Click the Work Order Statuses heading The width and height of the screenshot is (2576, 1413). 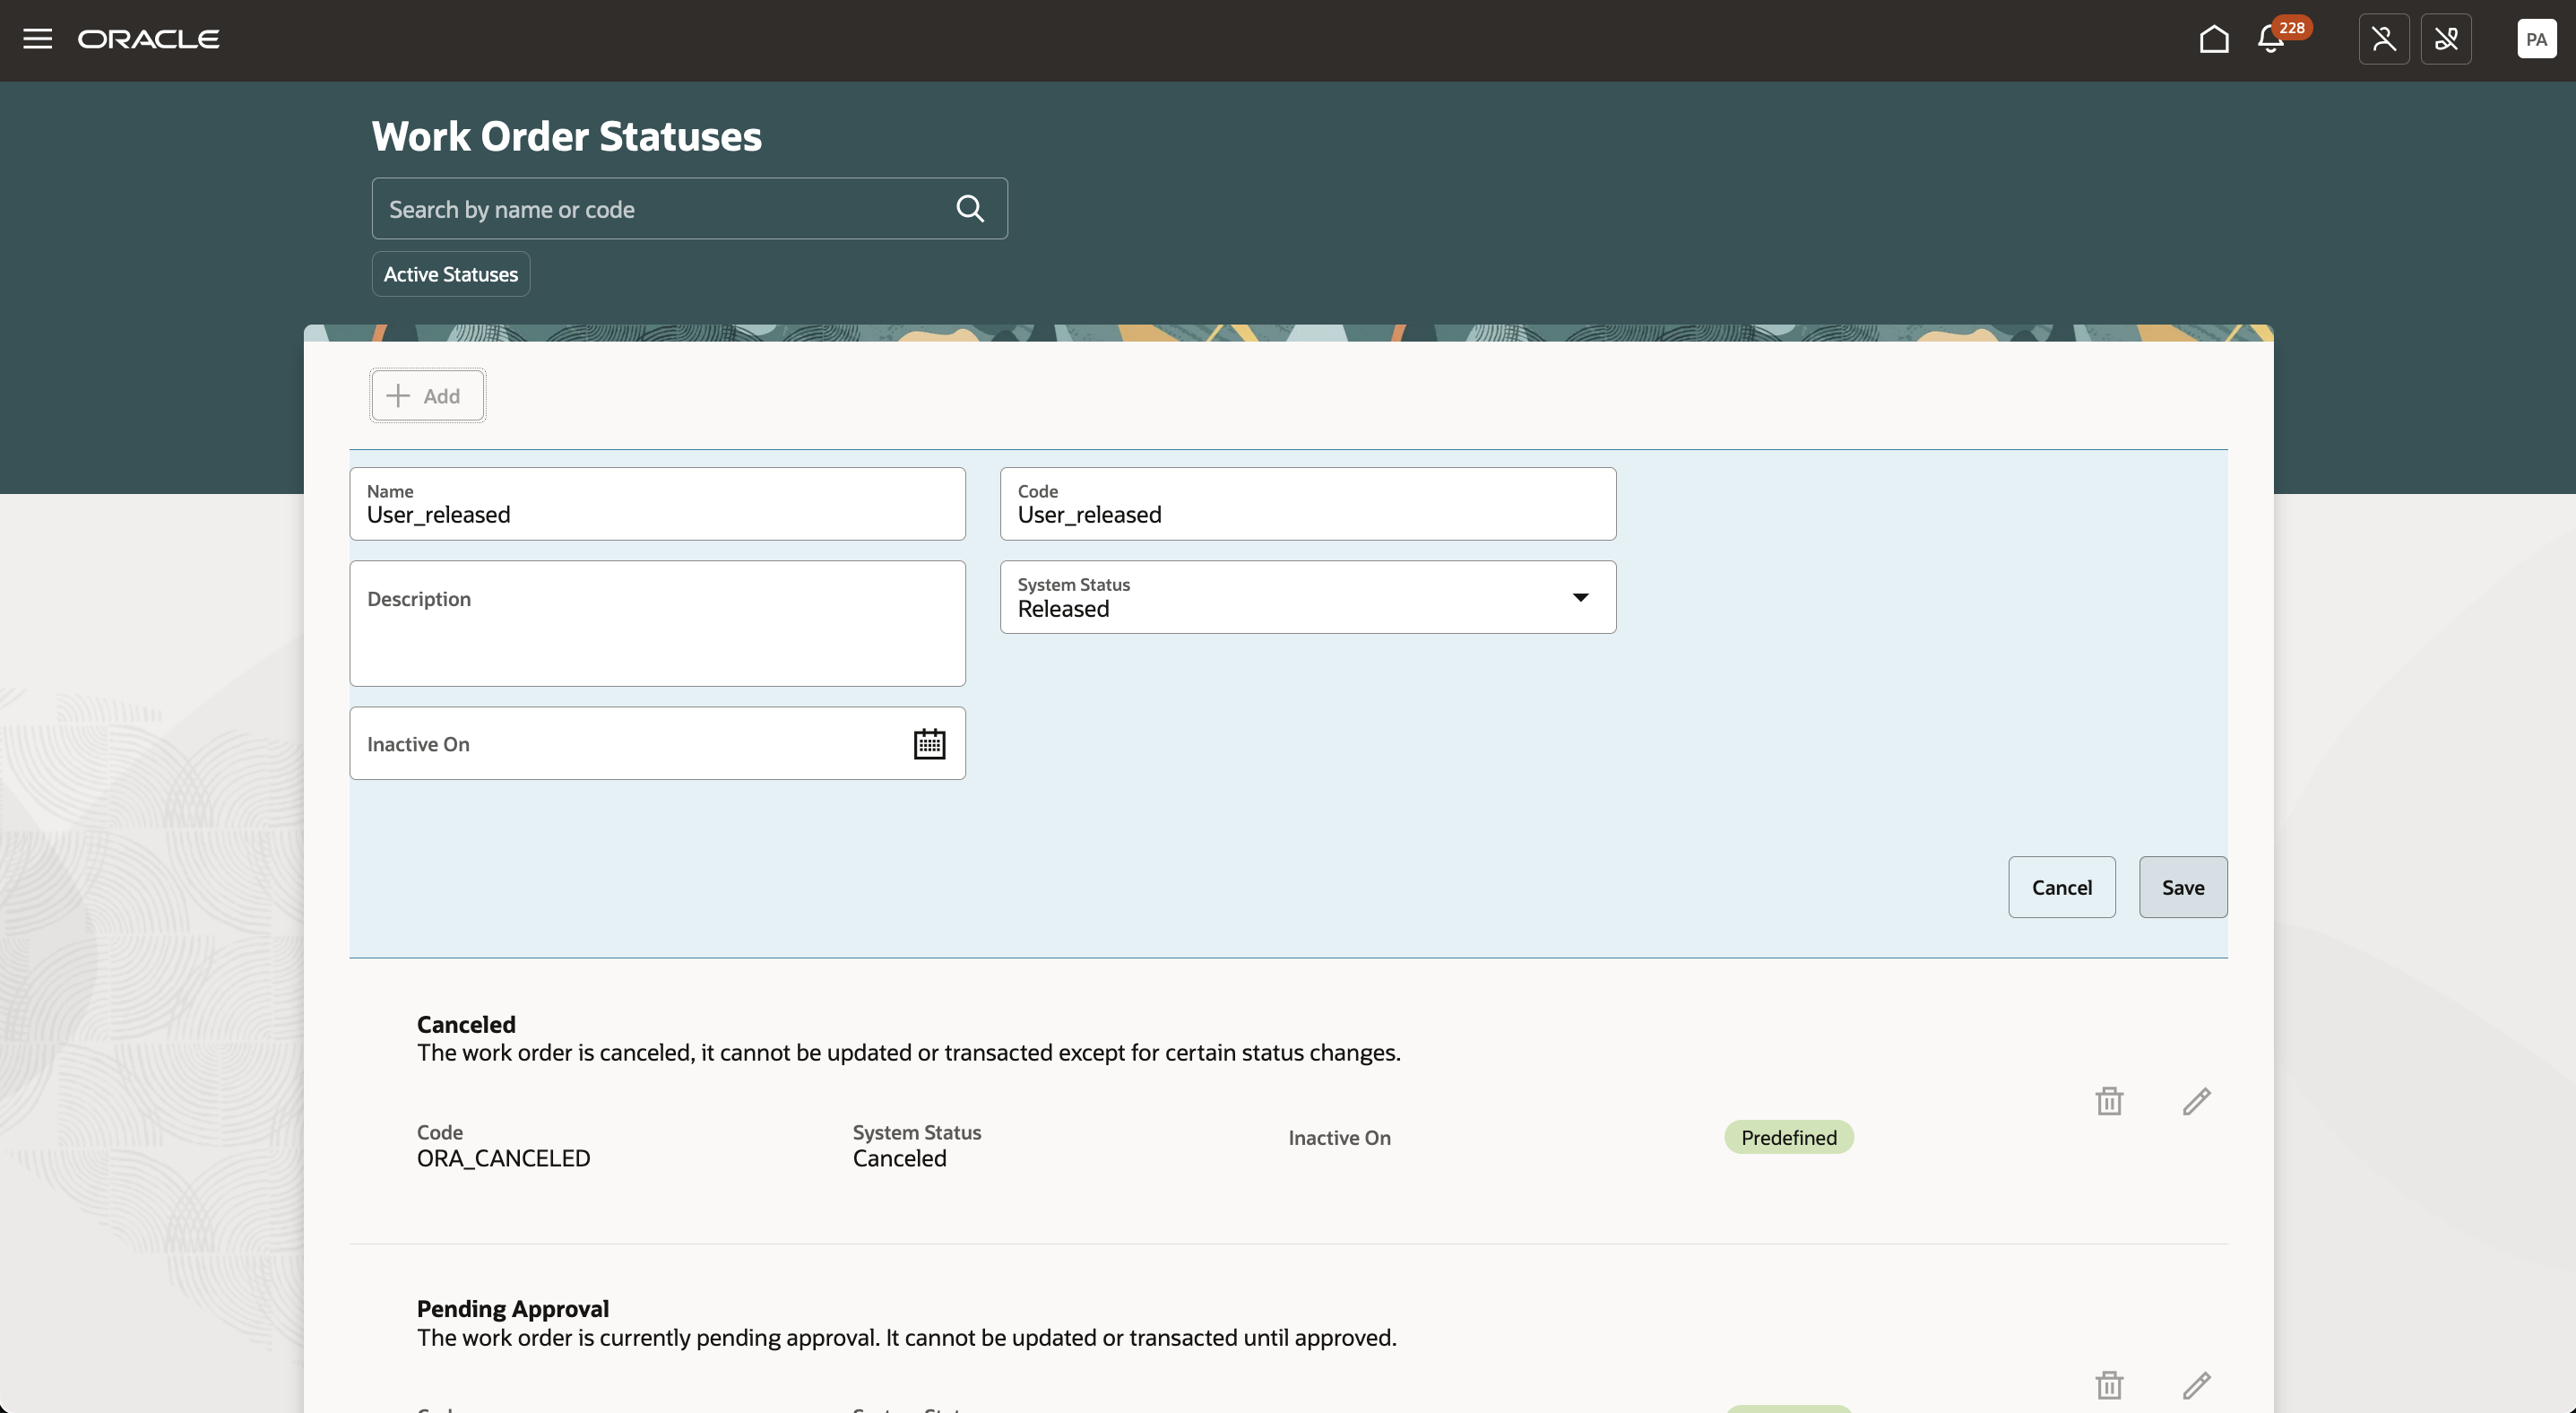[x=567, y=136]
